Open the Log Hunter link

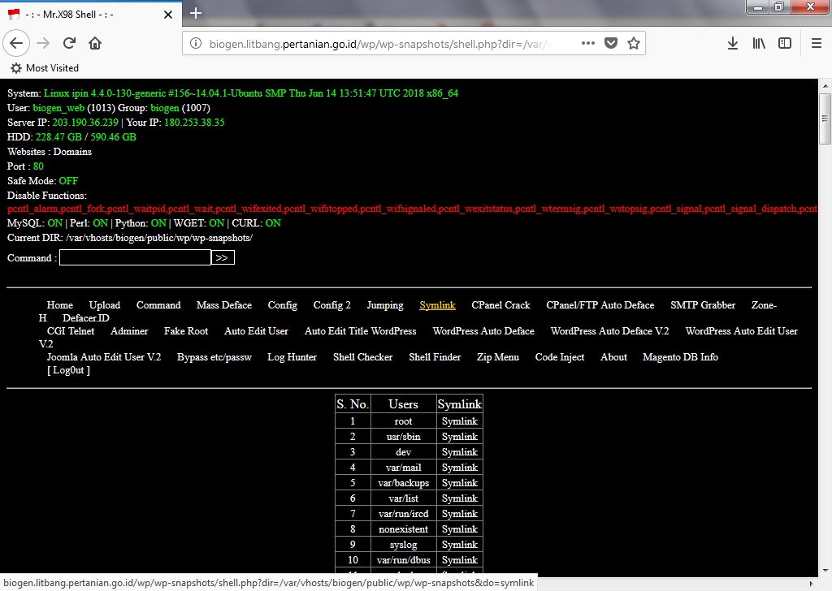(x=292, y=357)
